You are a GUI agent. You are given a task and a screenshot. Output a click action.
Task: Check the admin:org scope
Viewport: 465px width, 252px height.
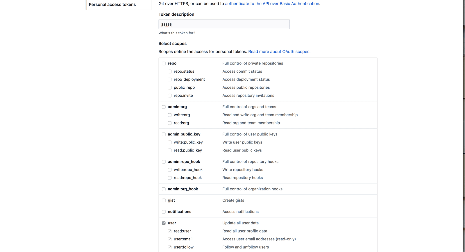(x=164, y=107)
